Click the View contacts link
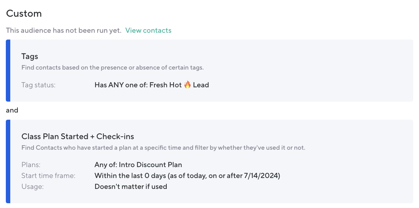This screenshot has height=208, width=419. 148,30
